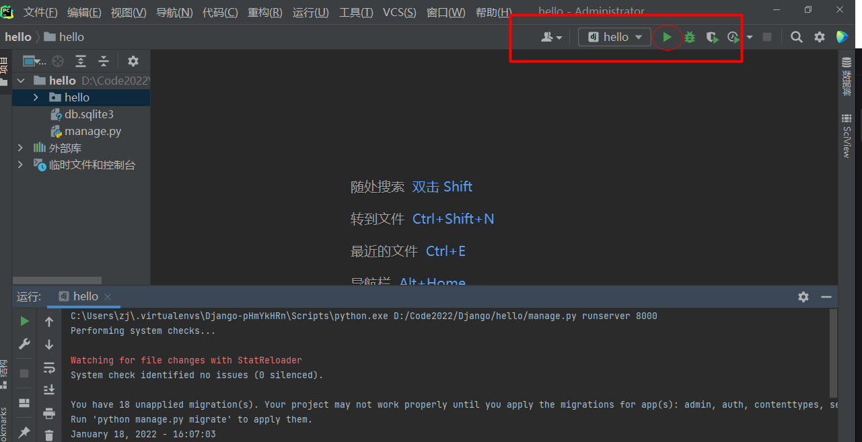Click the print icon in the run console
This screenshot has height=442, width=862.
click(x=49, y=413)
